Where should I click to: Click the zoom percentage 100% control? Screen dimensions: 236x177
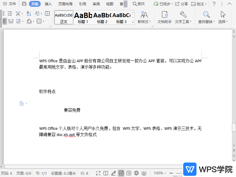click(159, 173)
